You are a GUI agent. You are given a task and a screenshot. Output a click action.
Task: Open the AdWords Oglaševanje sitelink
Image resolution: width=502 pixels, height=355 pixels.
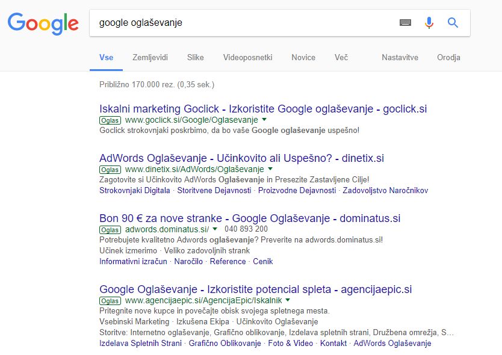(x=392, y=344)
